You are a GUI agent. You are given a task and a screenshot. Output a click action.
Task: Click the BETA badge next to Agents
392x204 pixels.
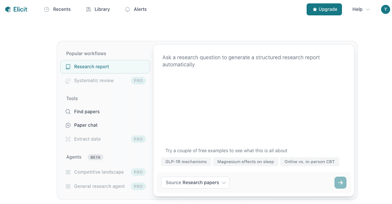click(95, 157)
